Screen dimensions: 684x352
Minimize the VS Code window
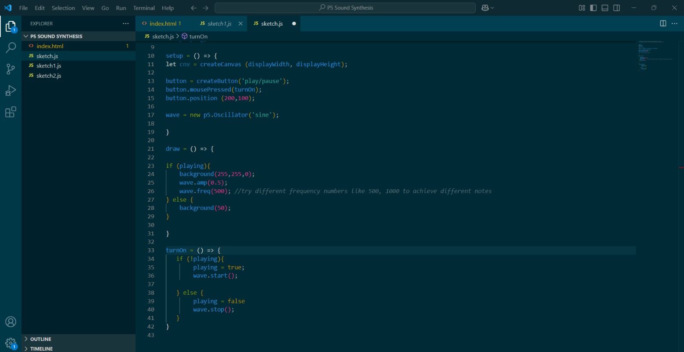tap(634, 8)
